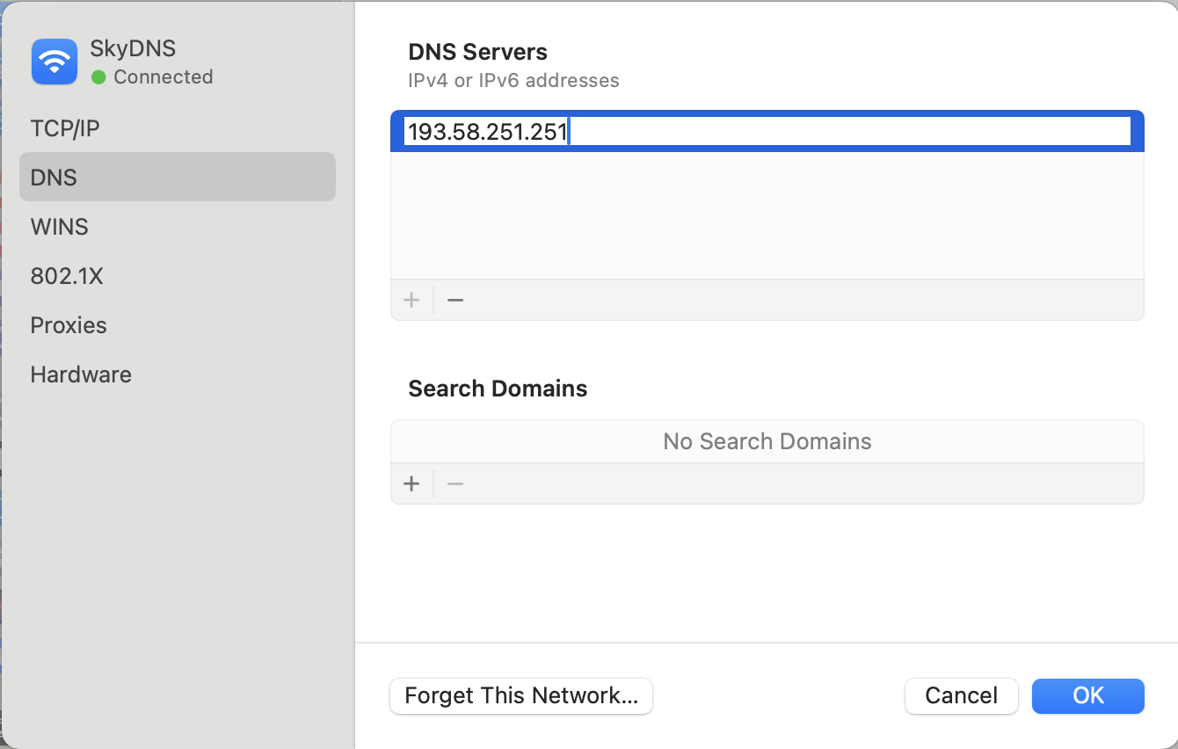Click the Search Domains heading
Image resolution: width=1178 pixels, height=749 pixels.
(x=498, y=389)
